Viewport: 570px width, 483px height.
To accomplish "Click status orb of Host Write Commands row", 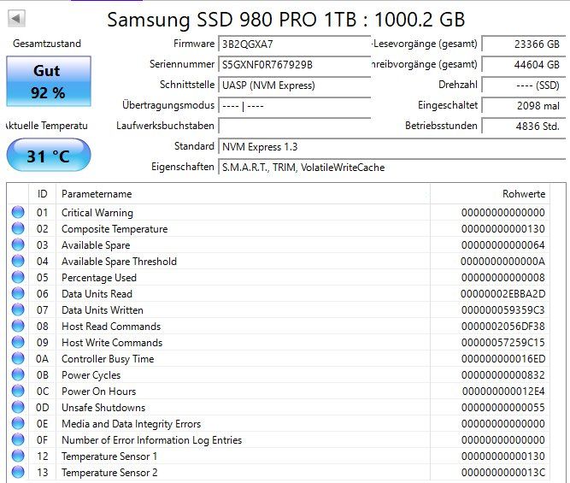I will click(18, 342).
